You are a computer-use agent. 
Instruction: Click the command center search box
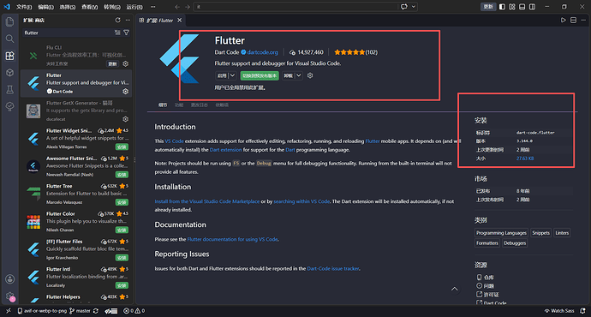pos(295,7)
